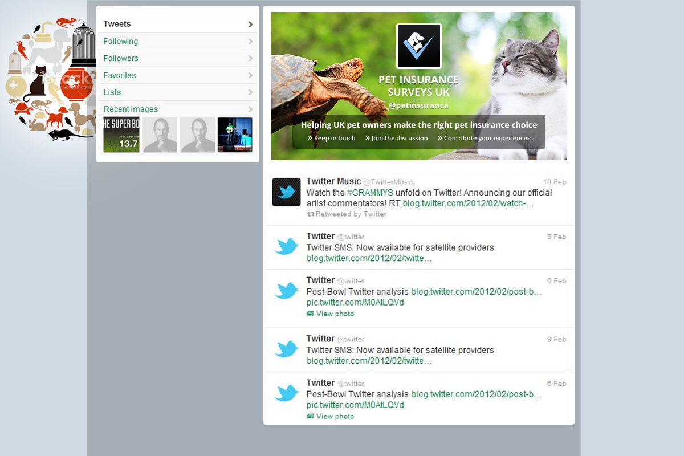Click the Twitter bird avatar directly below the Twitter Music tweet

[x=286, y=247]
